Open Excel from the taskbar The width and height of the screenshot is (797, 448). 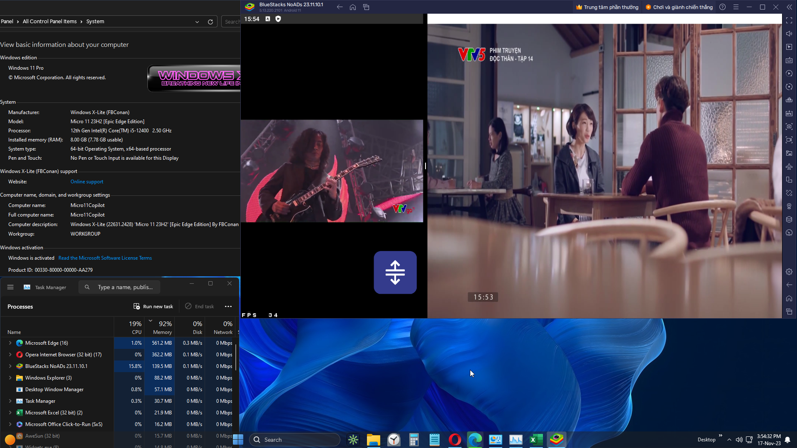click(x=536, y=440)
